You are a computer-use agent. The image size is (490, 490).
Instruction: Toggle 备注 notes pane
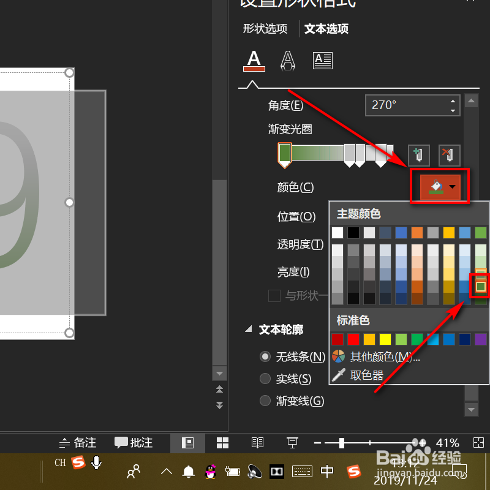point(78,443)
